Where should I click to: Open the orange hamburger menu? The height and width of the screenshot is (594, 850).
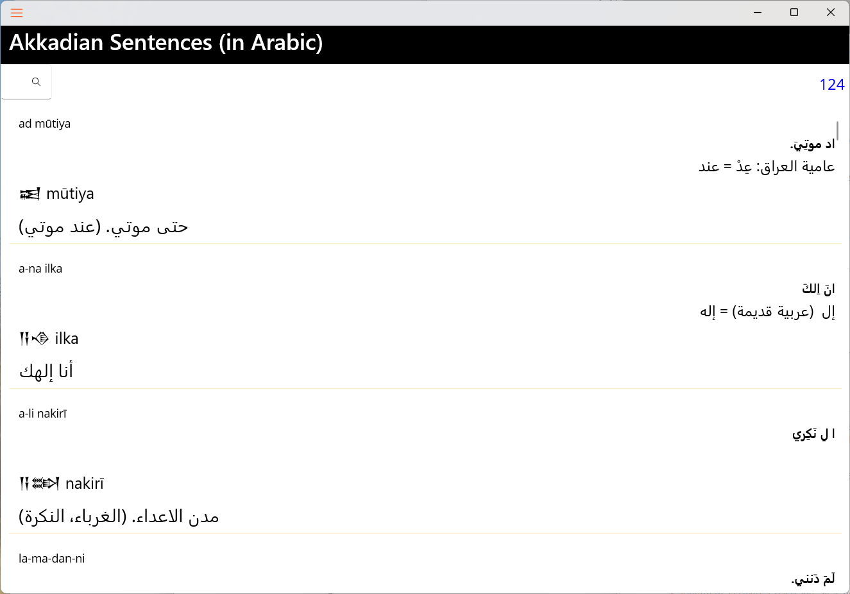(x=17, y=13)
